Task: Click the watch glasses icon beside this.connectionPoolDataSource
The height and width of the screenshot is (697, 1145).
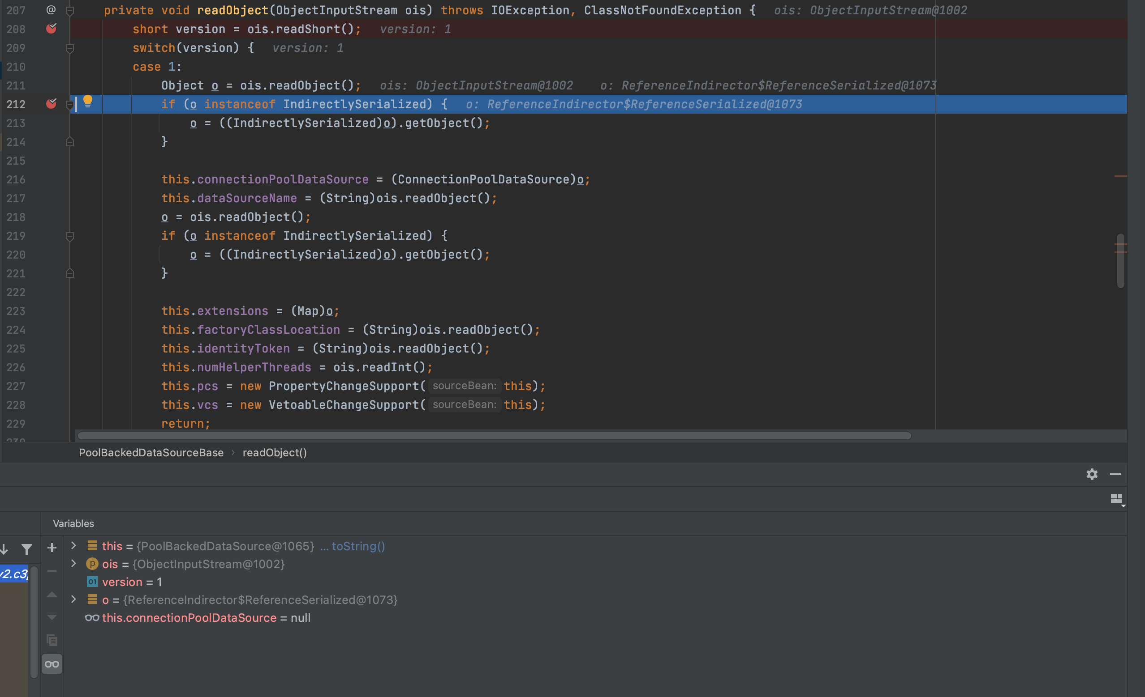Action: pos(92,618)
